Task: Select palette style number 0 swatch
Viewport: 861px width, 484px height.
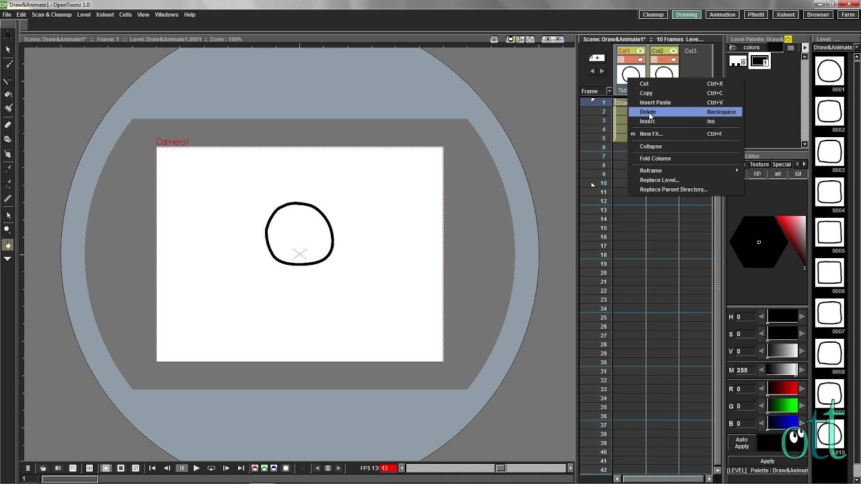Action: (738, 62)
